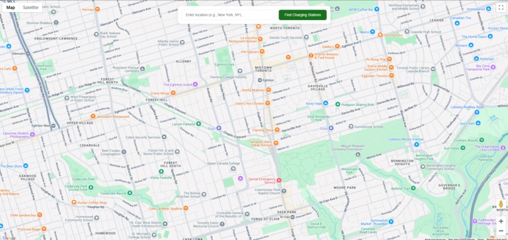Select the Eglinton subway station icon
Viewport: 508px width, 240px height.
[x=260, y=80]
